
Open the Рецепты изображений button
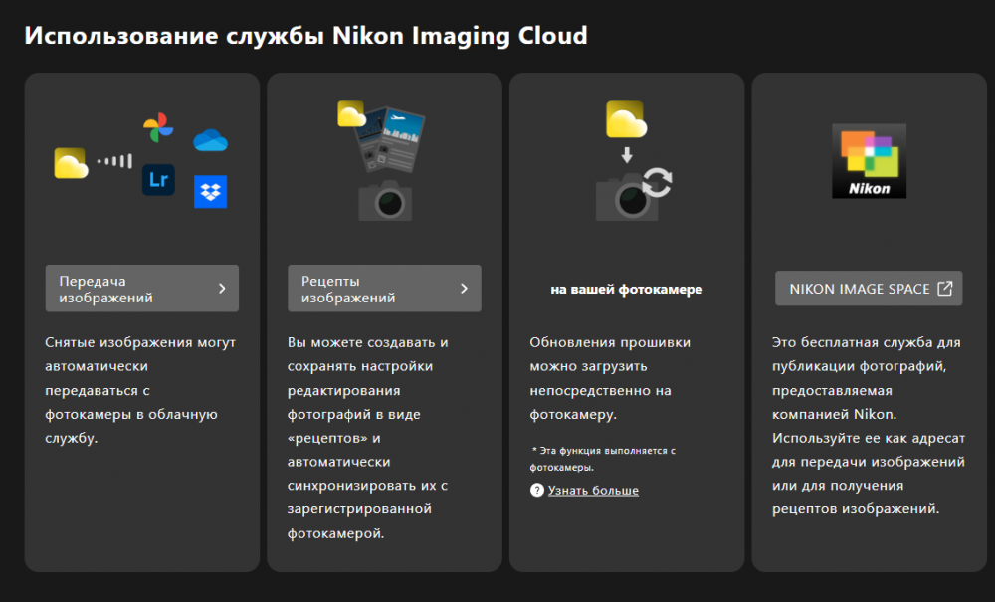pyautogui.click(x=384, y=288)
